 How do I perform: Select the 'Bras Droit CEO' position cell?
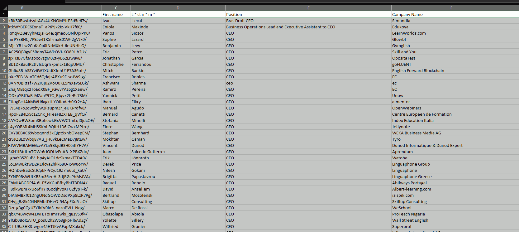pyautogui.click(x=308, y=21)
